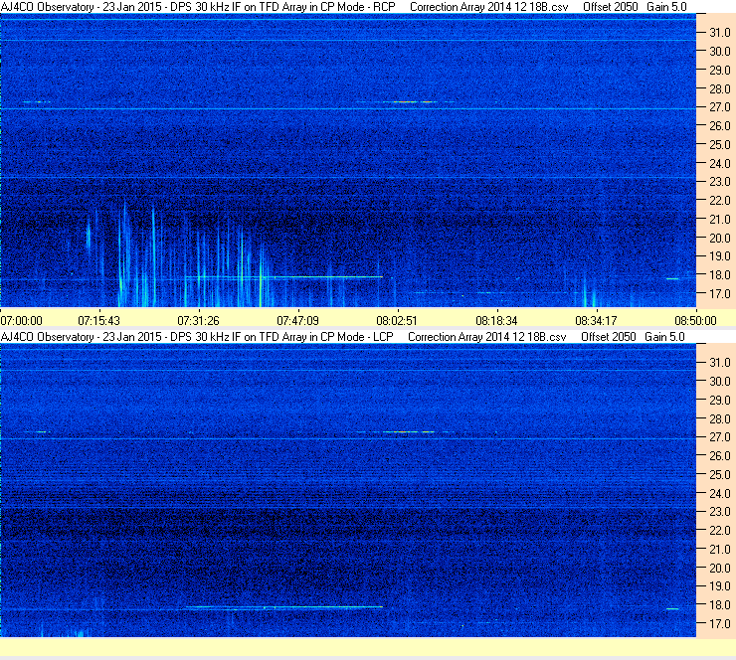736x660 pixels.
Task: Select 27.0 on the LCP frequency axis
Action: (719, 437)
